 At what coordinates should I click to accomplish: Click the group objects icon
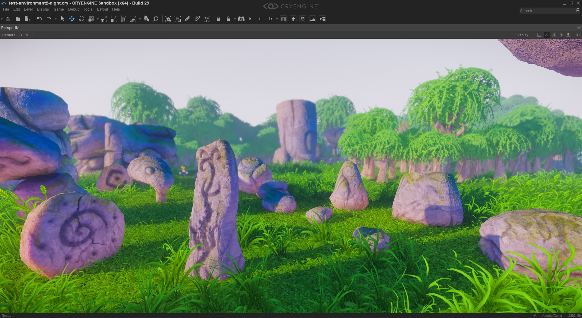pyautogui.click(x=168, y=19)
